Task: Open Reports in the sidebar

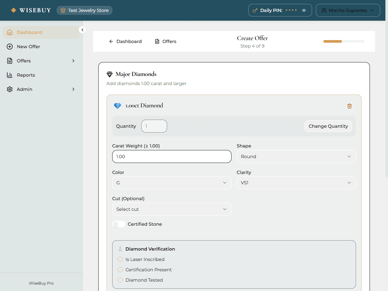Action: coord(26,75)
